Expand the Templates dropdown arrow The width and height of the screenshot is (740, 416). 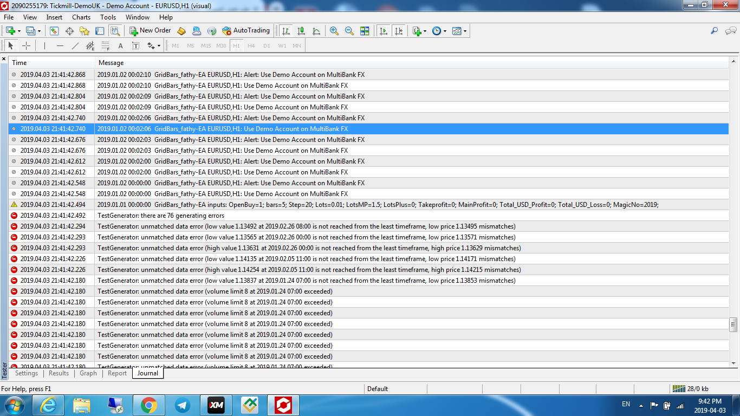pyautogui.click(x=465, y=31)
